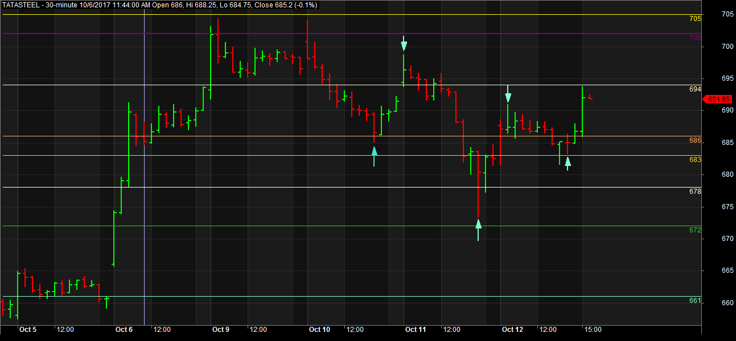The height and width of the screenshot is (341, 736).
Task: Click the white 678 level label
Action: [x=695, y=192]
